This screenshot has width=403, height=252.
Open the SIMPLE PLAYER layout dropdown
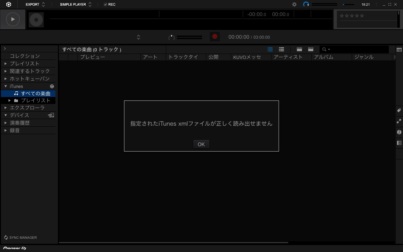[76, 4]
